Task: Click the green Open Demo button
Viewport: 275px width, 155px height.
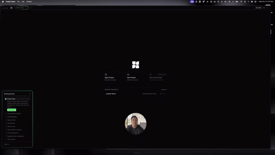Action: coord(12,110)
